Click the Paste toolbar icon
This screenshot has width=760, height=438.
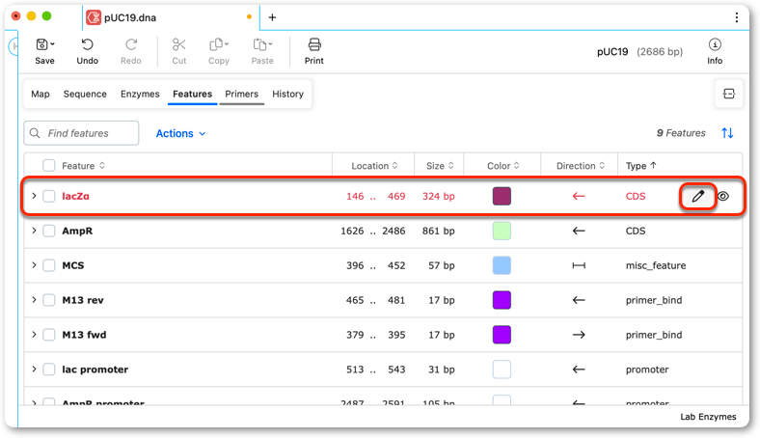[259, 44]
